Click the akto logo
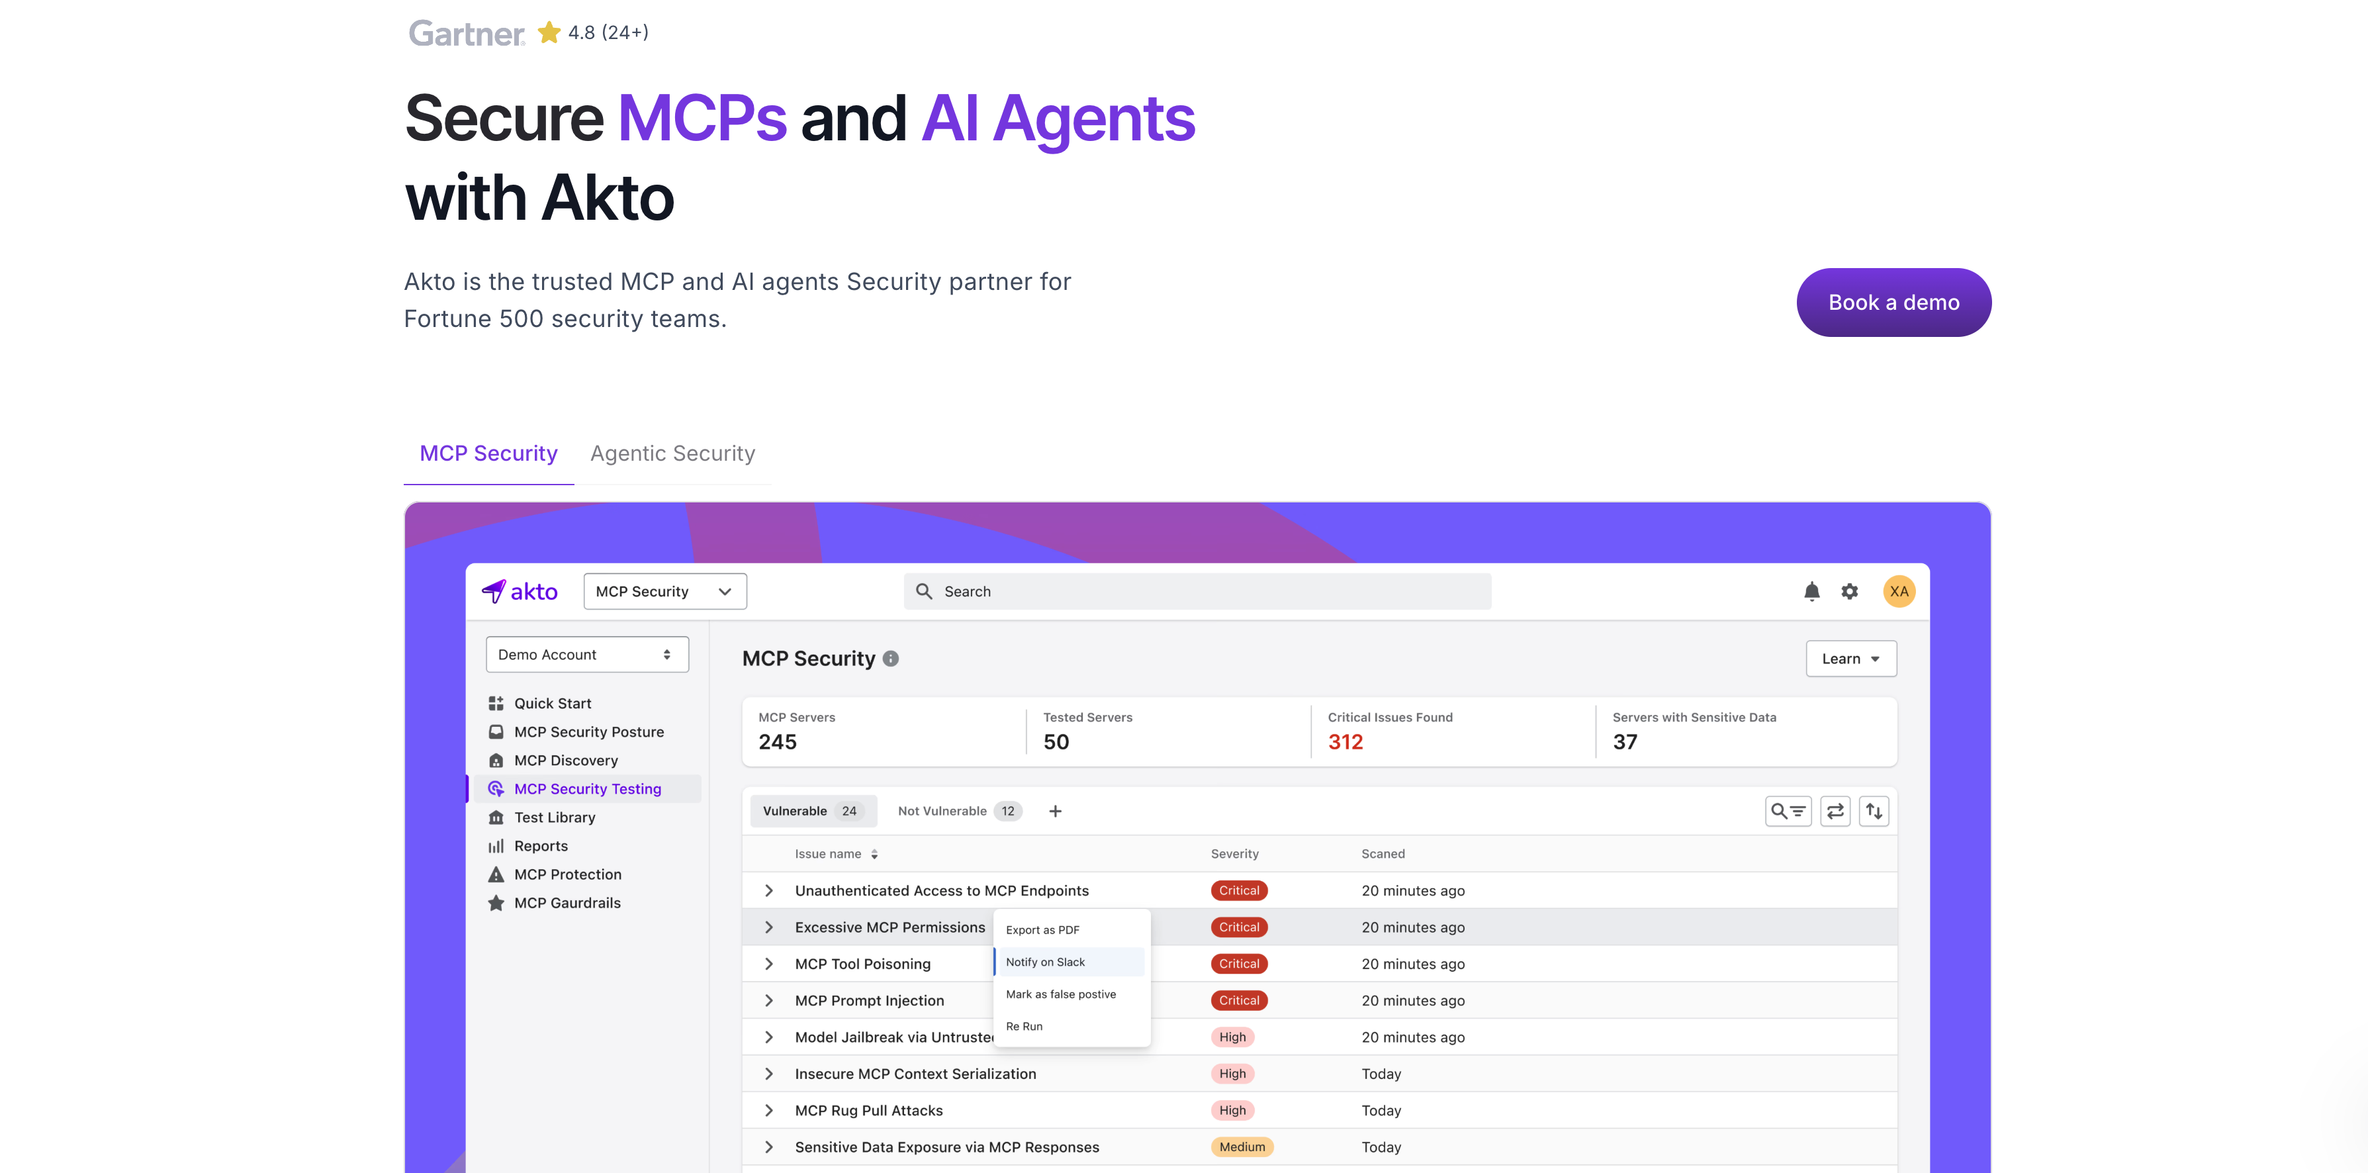The image size is (2368, 1173). point(520,591)
